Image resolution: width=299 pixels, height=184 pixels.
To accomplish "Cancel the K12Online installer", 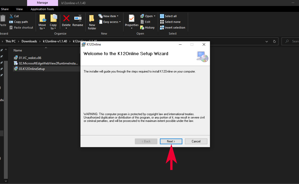I will pyautogui.click(x=196, y=141).
